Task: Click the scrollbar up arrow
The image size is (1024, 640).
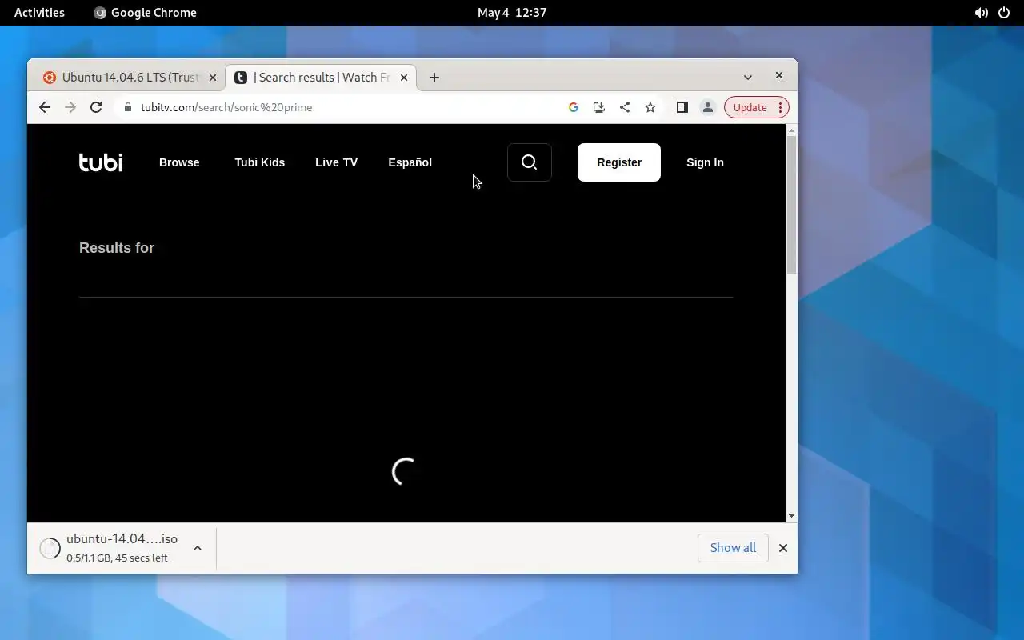Action: pyautogui.click(x=792, y=130)
